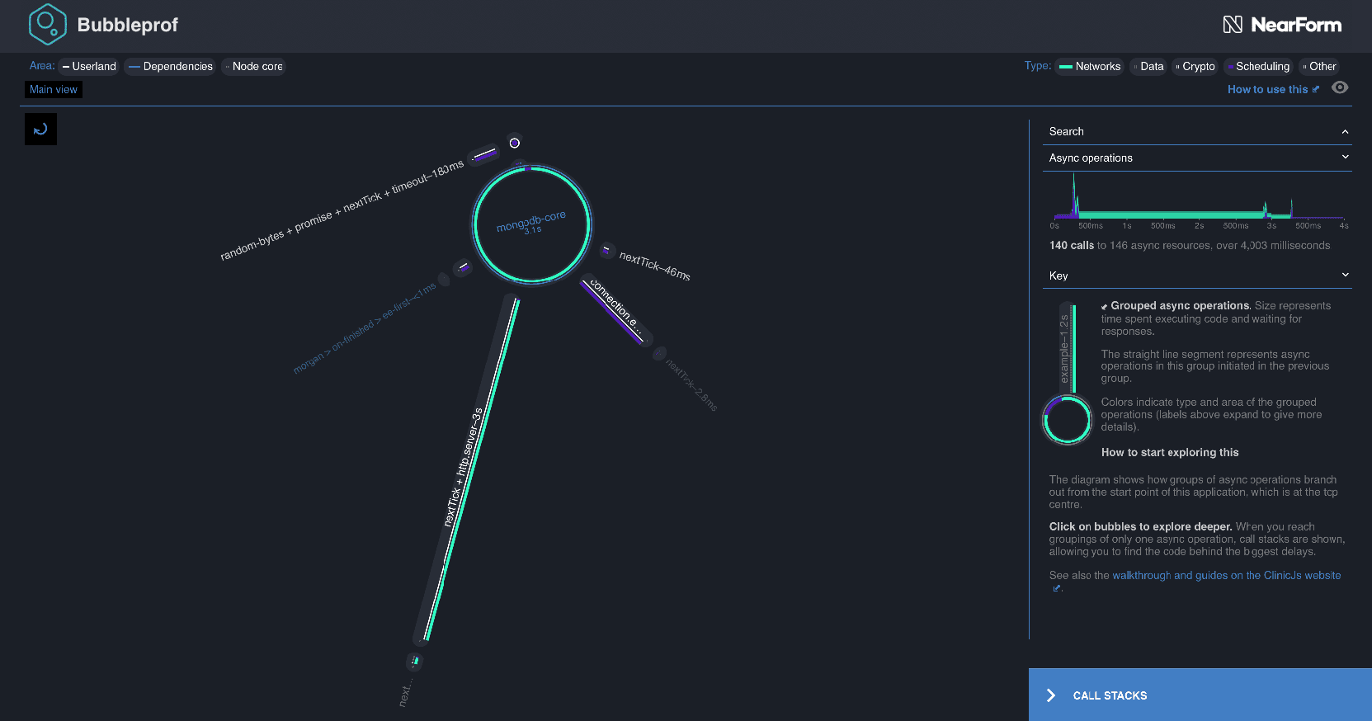Open the ClinicJs walkthrough and guides link
The height and width of the screenshot is (721, 1372).
tap(1226, 576)
